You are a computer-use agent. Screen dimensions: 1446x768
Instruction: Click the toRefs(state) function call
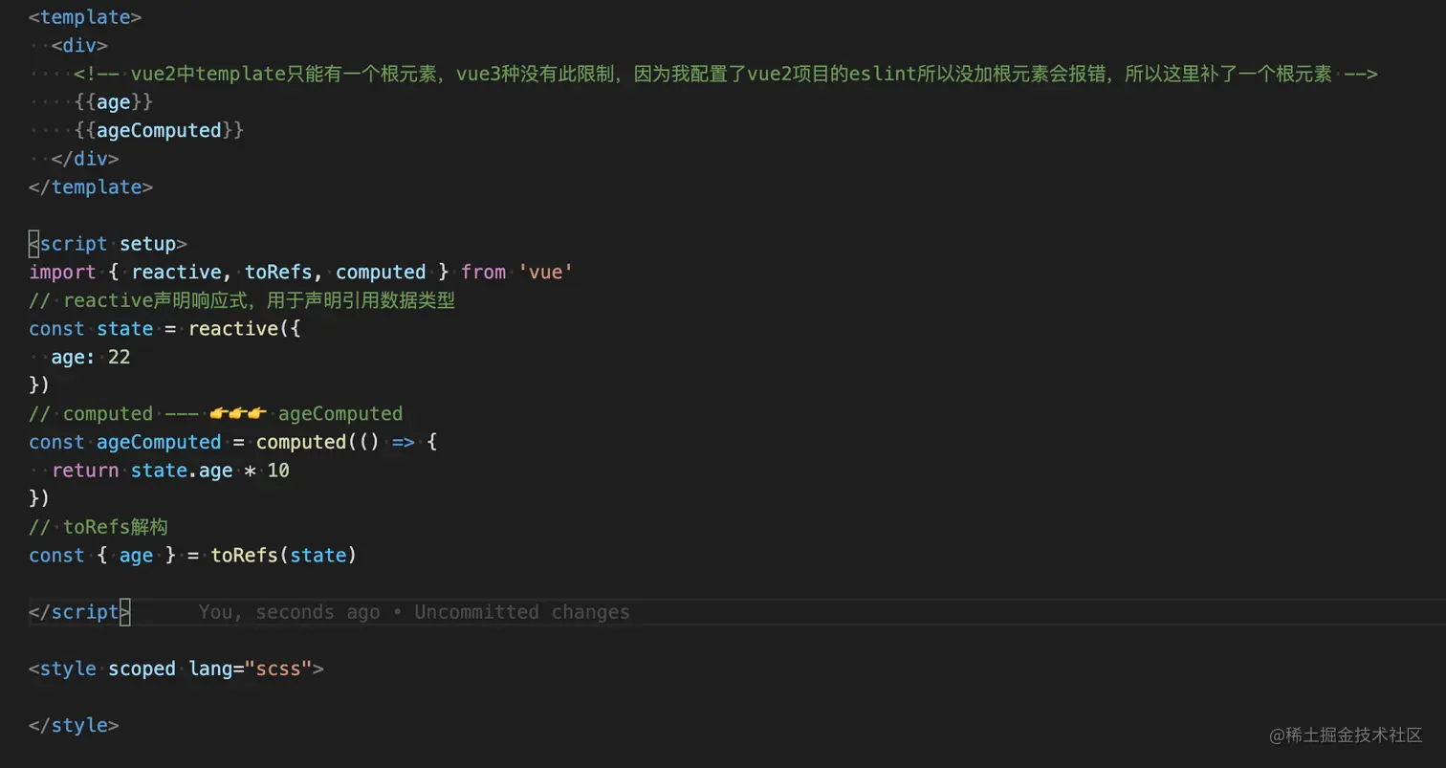283,556
